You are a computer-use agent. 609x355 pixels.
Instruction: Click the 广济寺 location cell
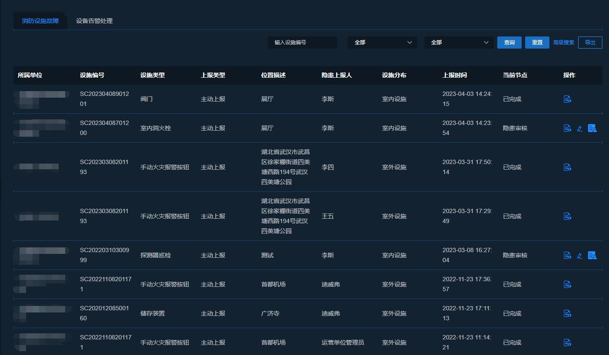[270, 313]
